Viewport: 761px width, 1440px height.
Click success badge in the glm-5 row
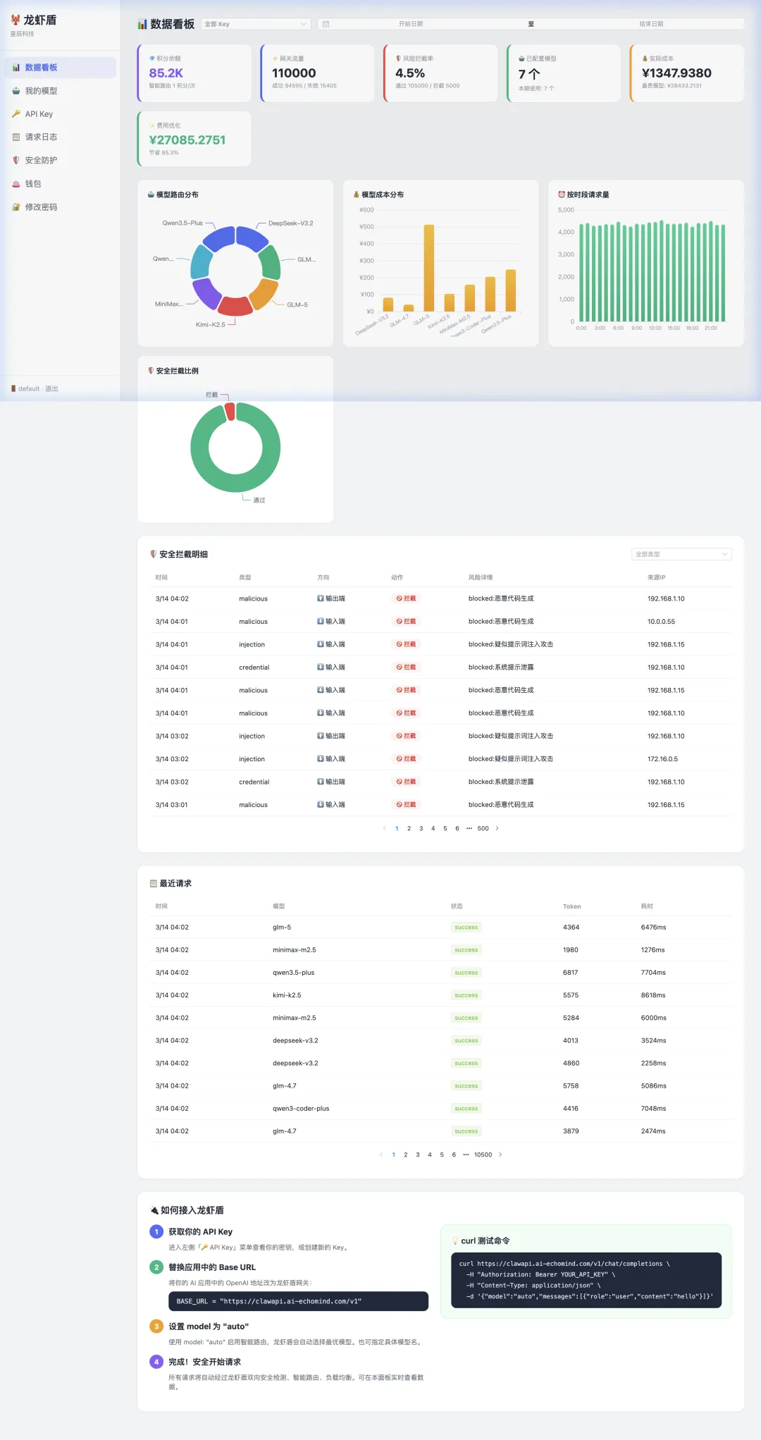click(466, 928)
